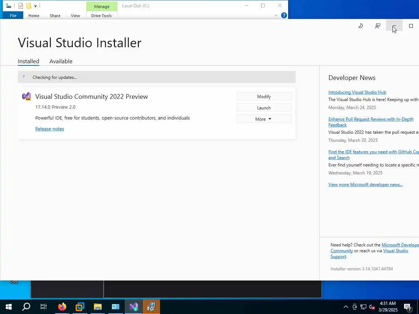419x314 pixels.
Task: Open the More dropdown button
Action: [x=264, y=119]
